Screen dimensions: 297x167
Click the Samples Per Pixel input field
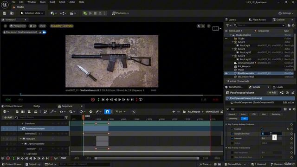pyautogui.click(x=271, y=134)
